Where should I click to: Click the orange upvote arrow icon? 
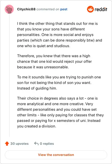pyautogui.click(x=7, y=143)
